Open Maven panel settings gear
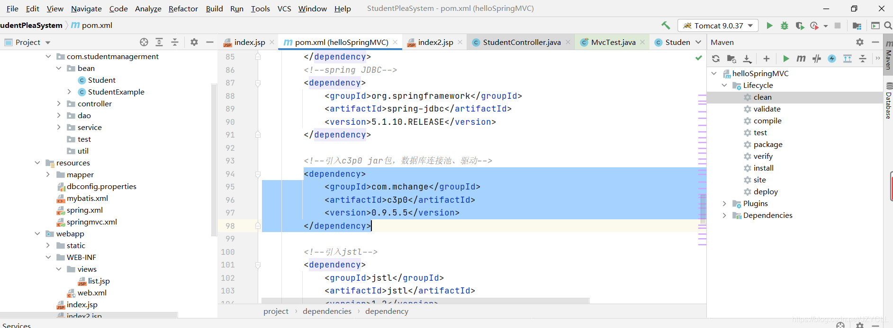893x328 pixels. pos(860,42)
